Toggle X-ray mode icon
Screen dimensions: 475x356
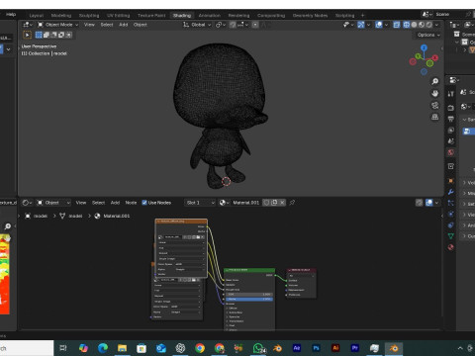pos(397,25)
